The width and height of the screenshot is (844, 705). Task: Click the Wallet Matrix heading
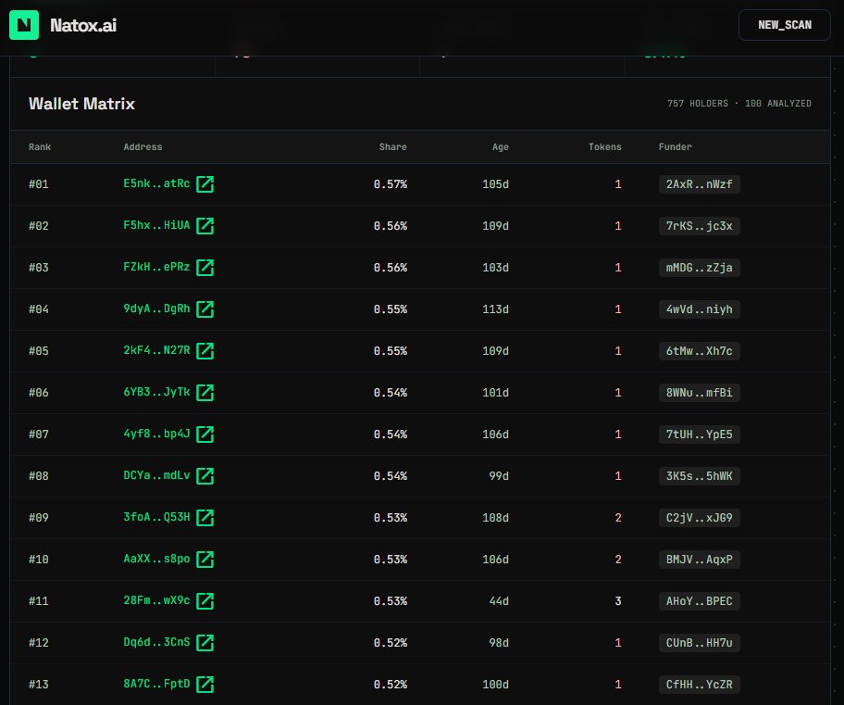81,104
